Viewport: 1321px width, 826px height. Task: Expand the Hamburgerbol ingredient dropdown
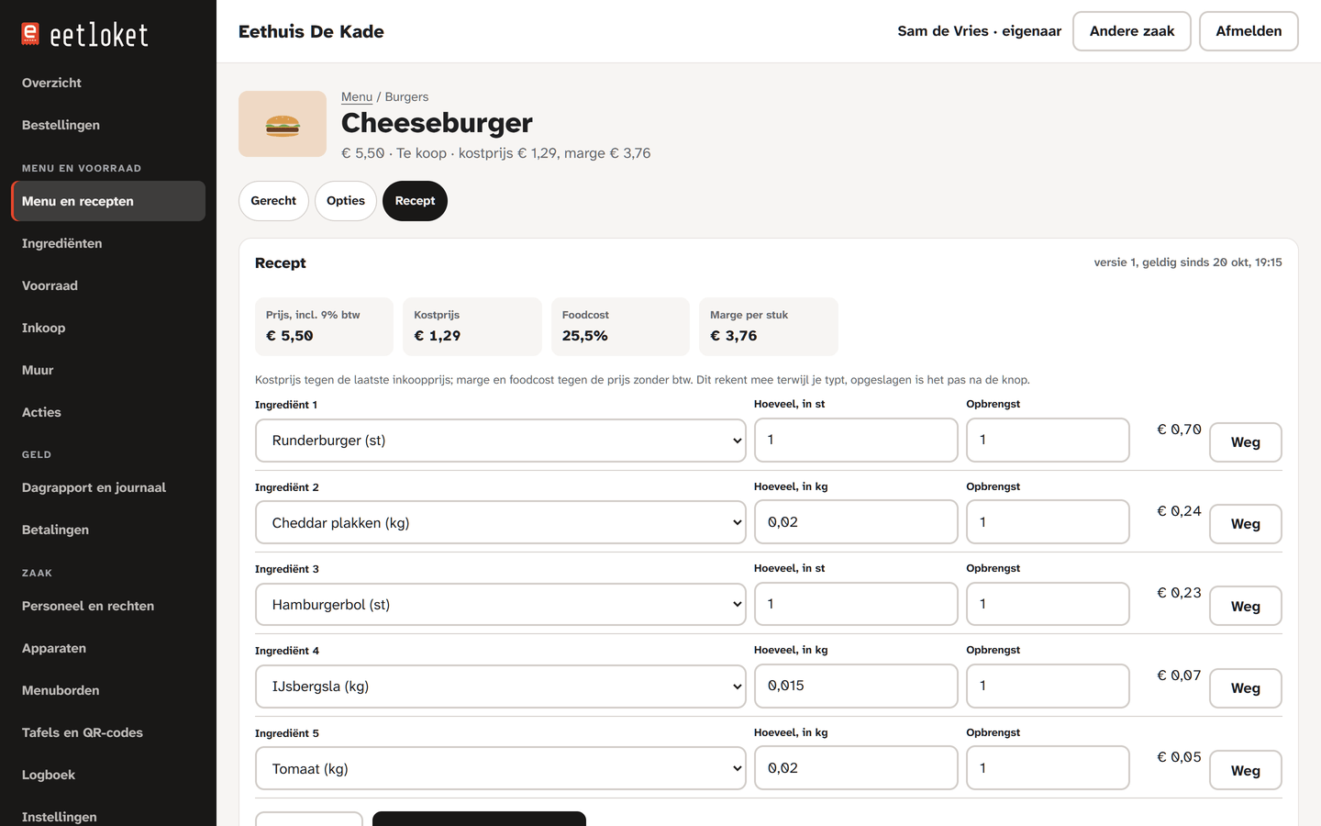tap(501, 605)
